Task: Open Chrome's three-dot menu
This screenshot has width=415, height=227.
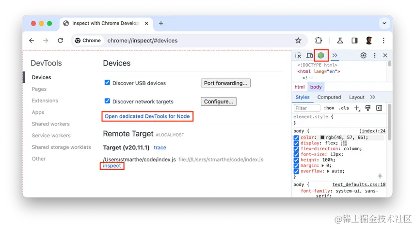Action: tap(383, 41)
